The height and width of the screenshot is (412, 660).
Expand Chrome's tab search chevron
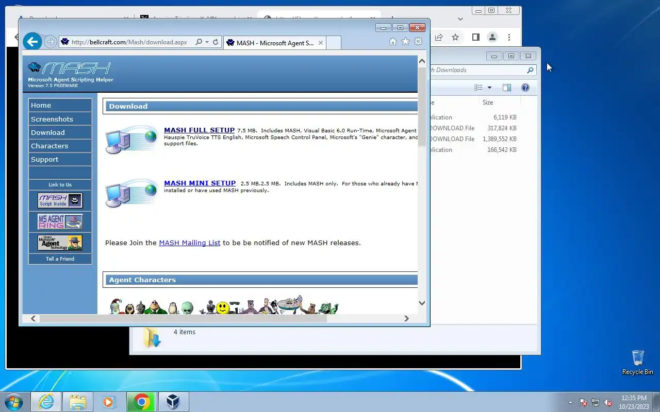pos(460,19)
